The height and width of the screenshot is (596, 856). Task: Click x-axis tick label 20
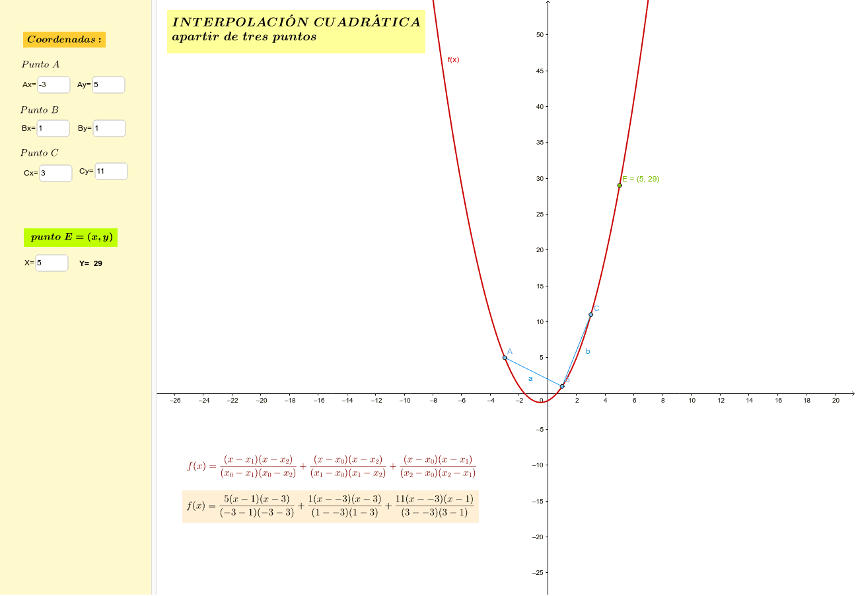click(836, 400)
